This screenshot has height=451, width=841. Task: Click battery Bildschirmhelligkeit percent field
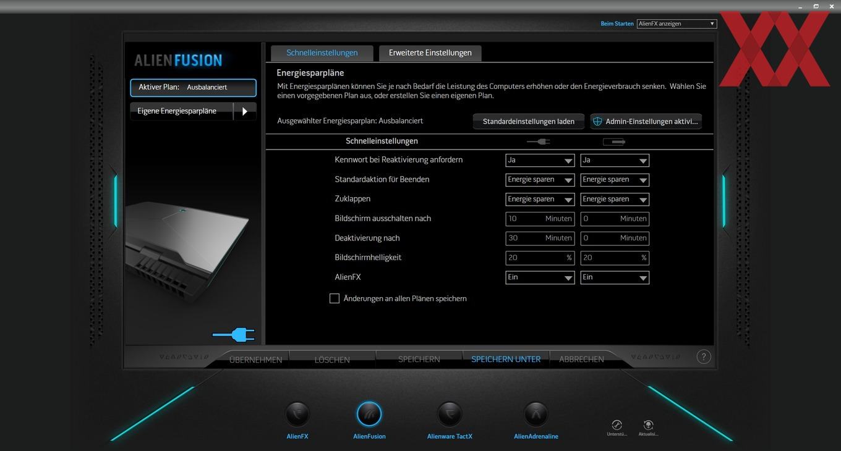(615, 258)
